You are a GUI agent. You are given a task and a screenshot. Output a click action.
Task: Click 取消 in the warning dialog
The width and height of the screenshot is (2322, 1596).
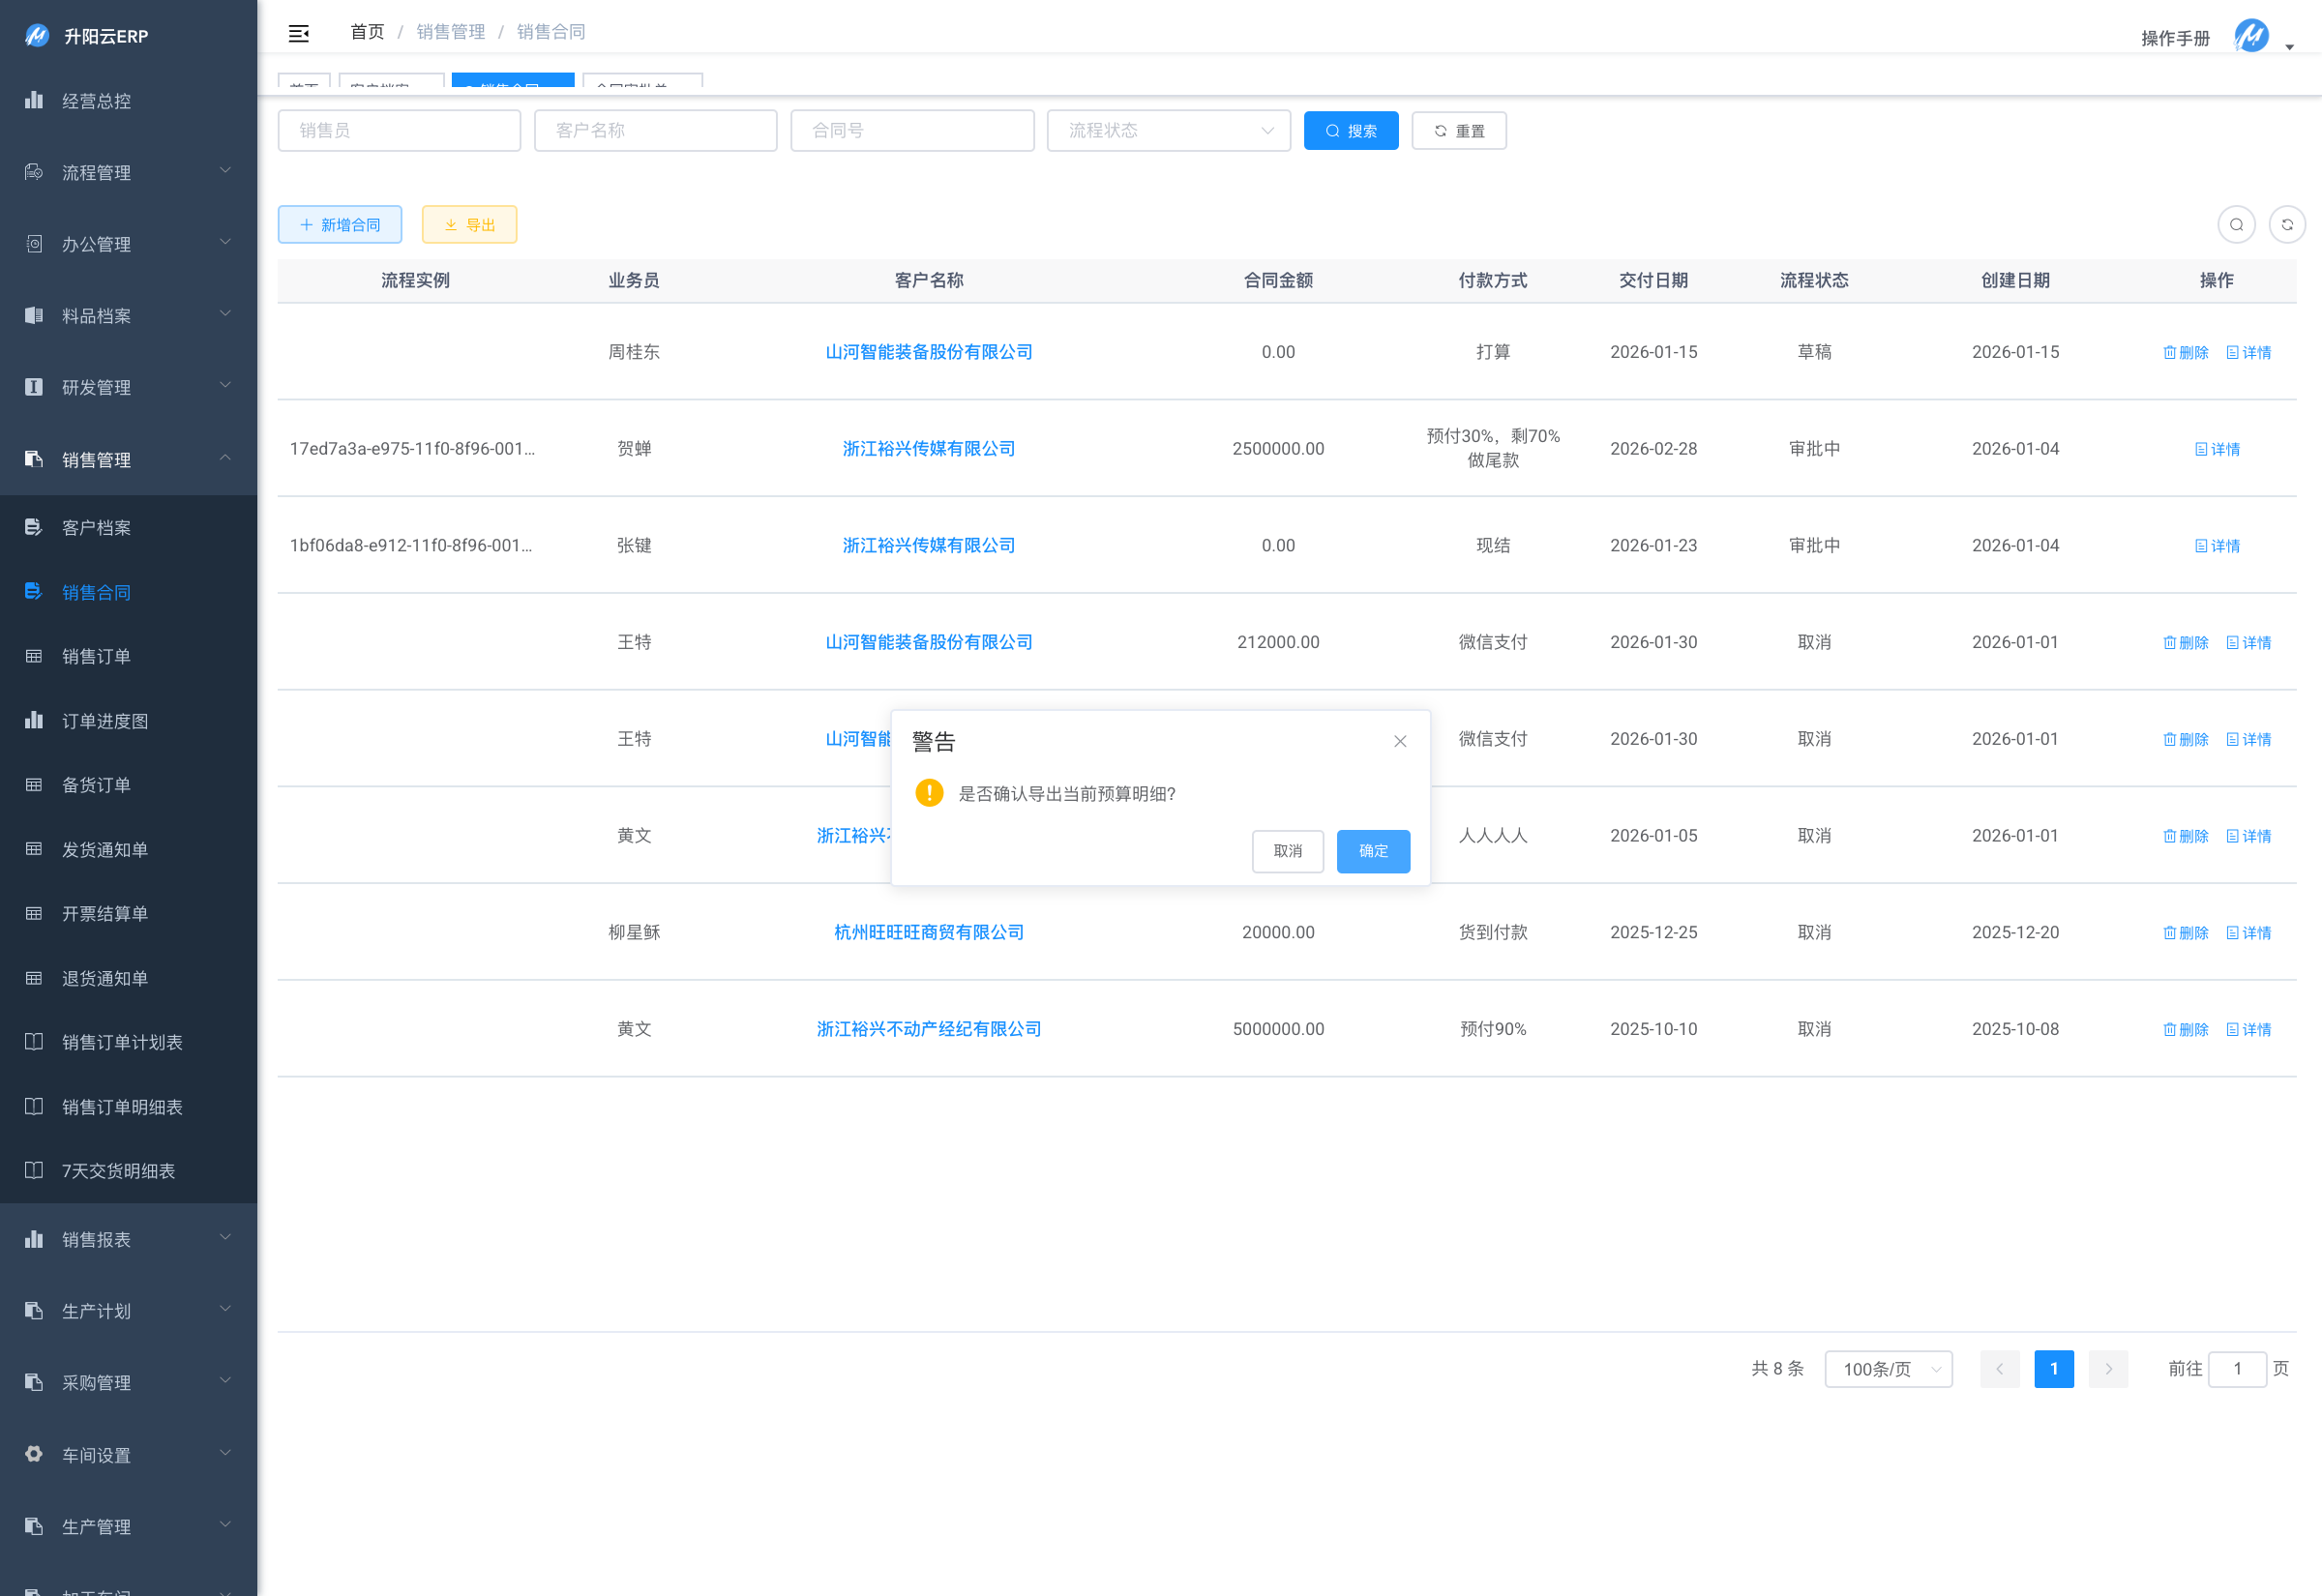[1288, 851]
